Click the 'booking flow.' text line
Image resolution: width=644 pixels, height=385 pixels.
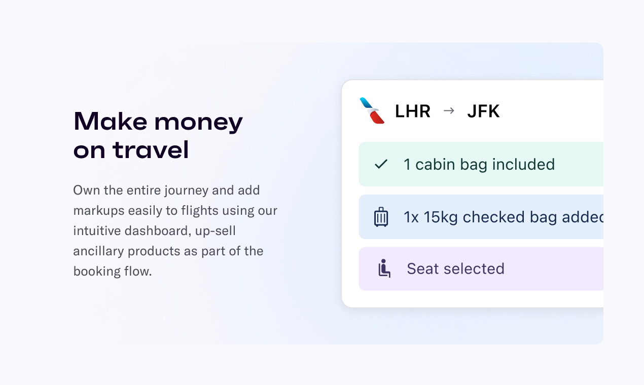[x=113, y=271]
